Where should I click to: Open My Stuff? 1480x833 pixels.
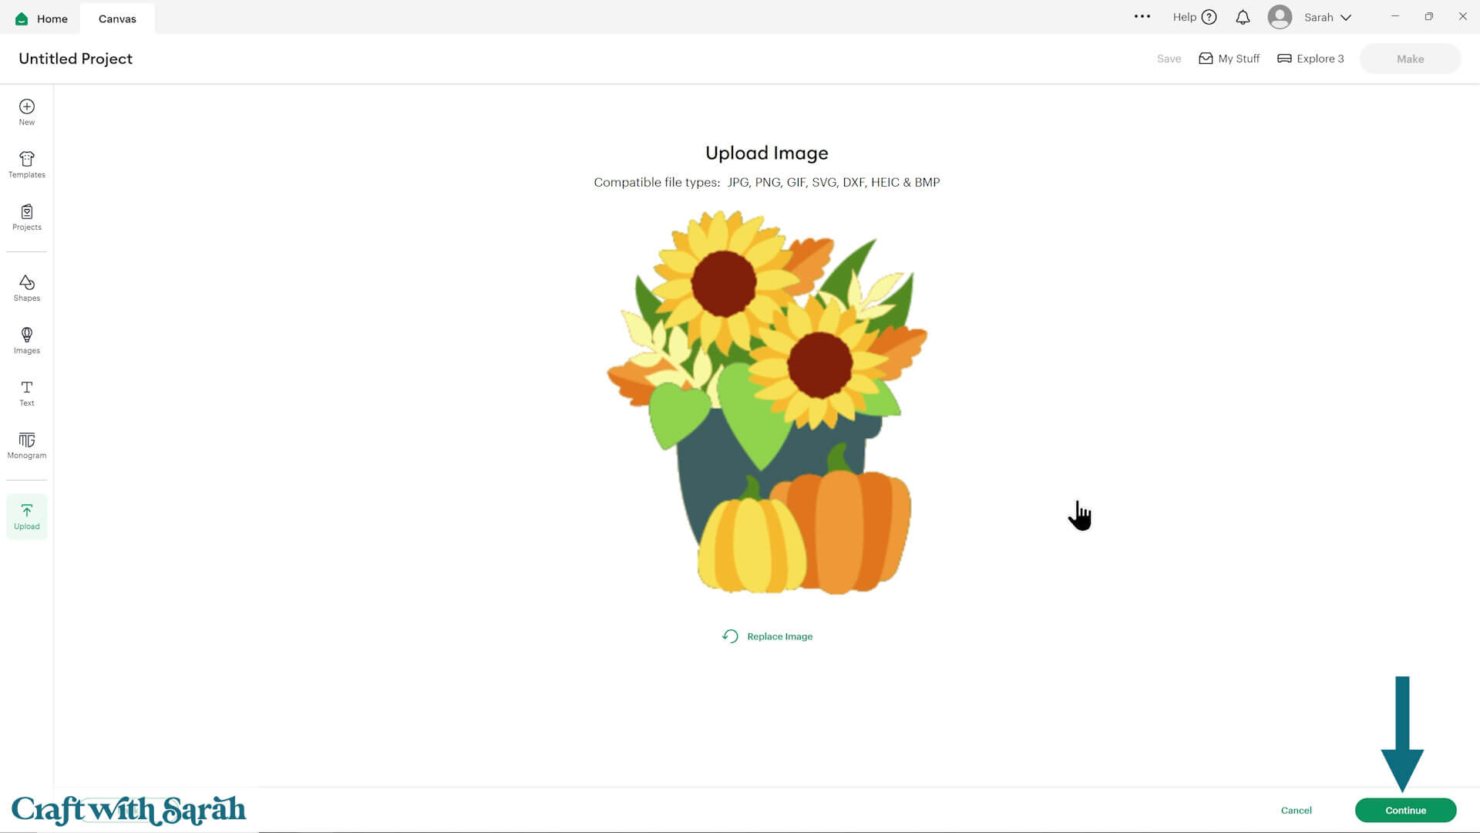click(x=1229, y=59)
